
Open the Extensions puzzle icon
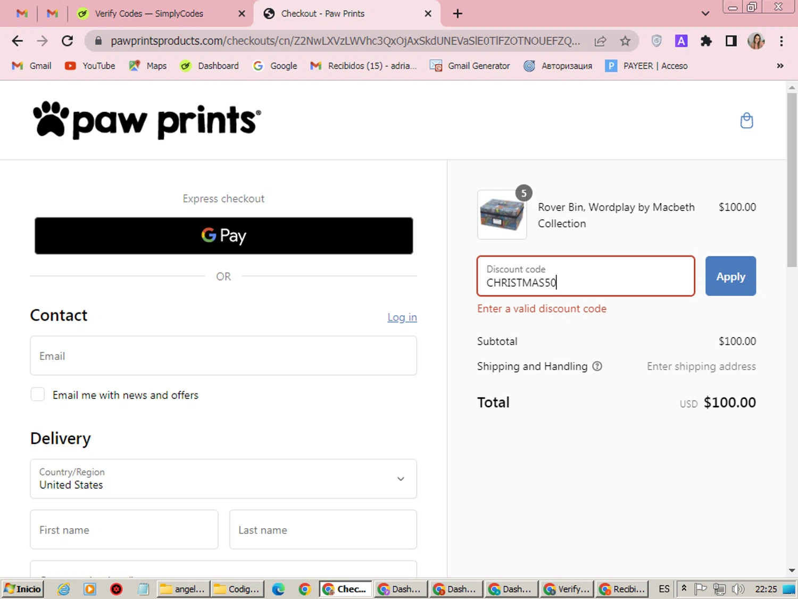706,41
